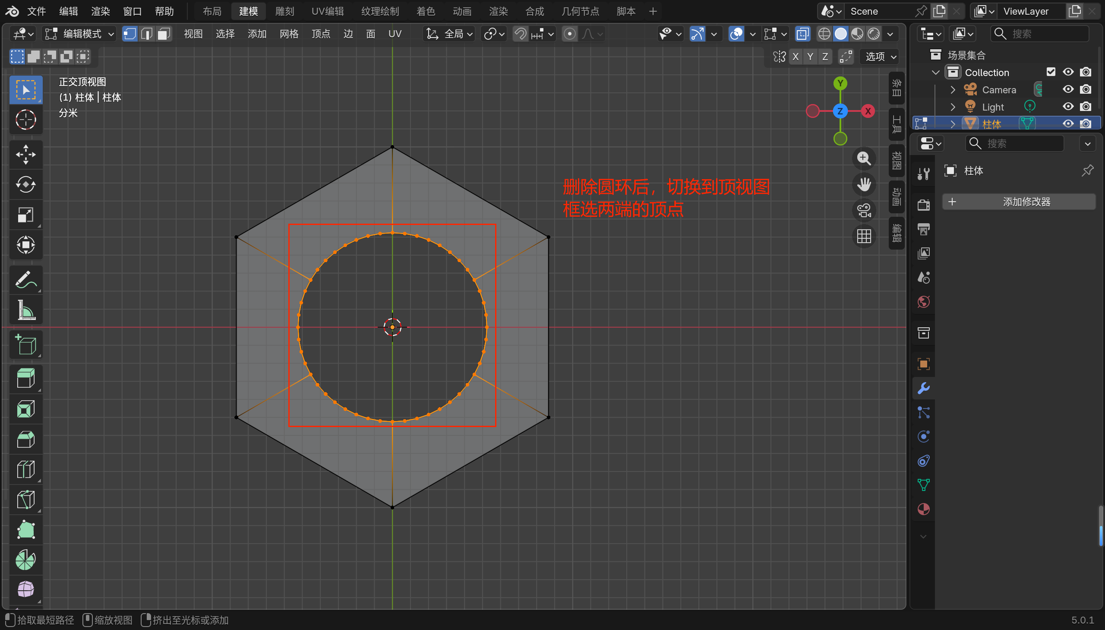
Task: Select the Rotate tool
Action: pos(25,185)
